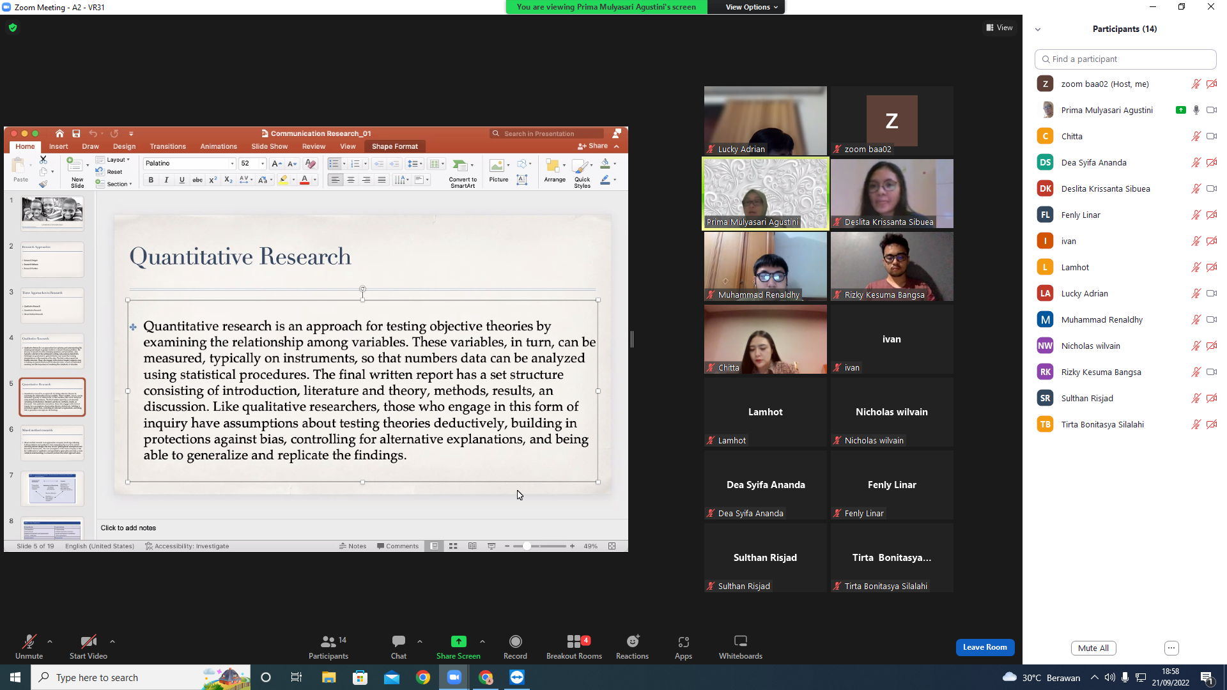
Task: Toggle mute for Chitta in participants list
Action: [x=1196, y=136]
